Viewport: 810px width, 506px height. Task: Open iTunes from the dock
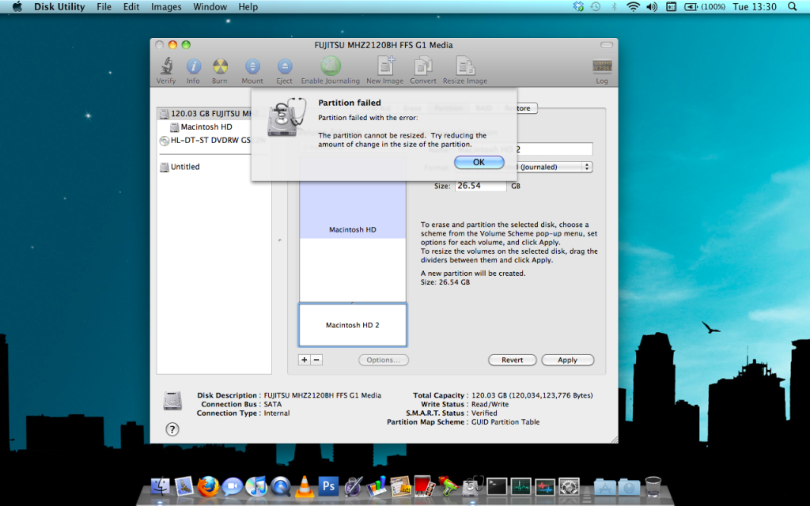coord(256,486)
